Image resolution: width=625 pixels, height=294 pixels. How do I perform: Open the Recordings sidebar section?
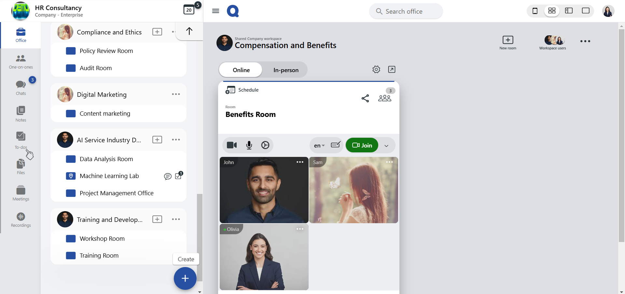click(x=21, y=220)
